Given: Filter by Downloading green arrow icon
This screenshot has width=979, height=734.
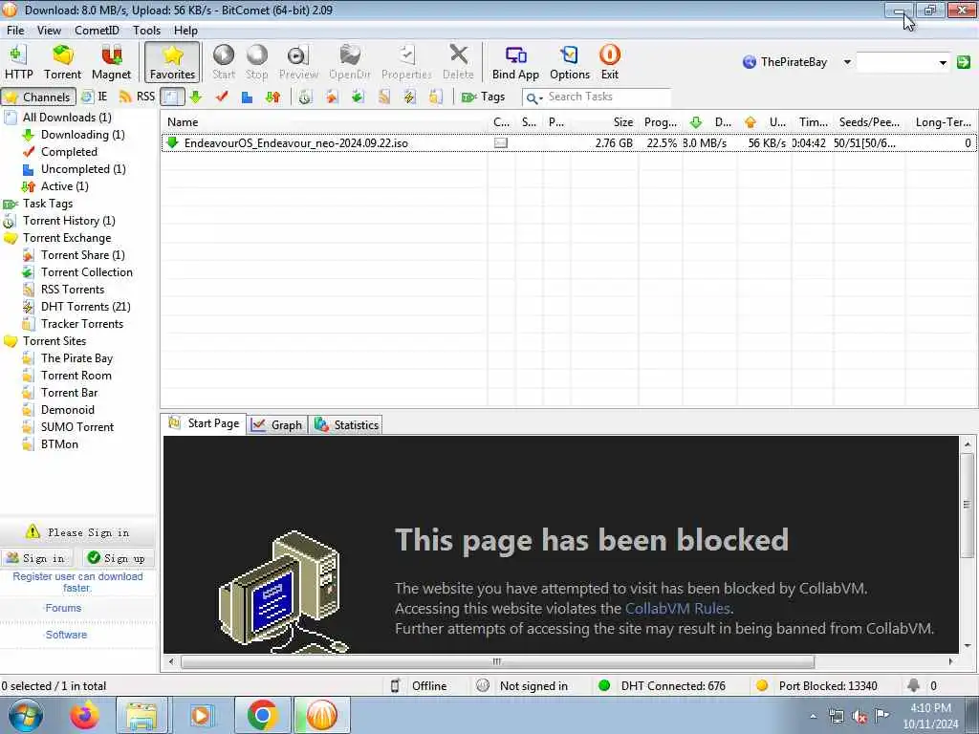Looking at the screenshot, I should pos(196,97).
